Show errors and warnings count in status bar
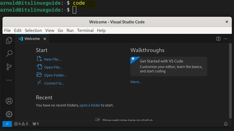 click(x=21, y=124)
